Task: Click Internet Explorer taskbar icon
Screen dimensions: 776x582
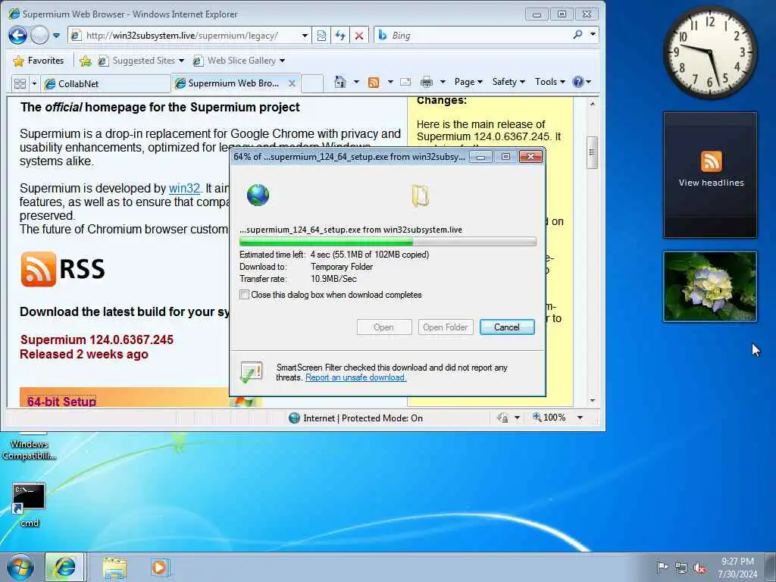Action: pos(64,567)
